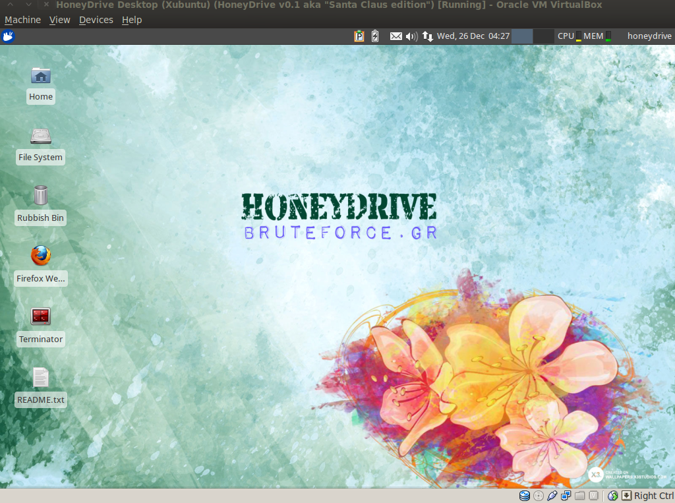Click the date and time clock
This screenshot has height=503, width=675.
(473, 36)
